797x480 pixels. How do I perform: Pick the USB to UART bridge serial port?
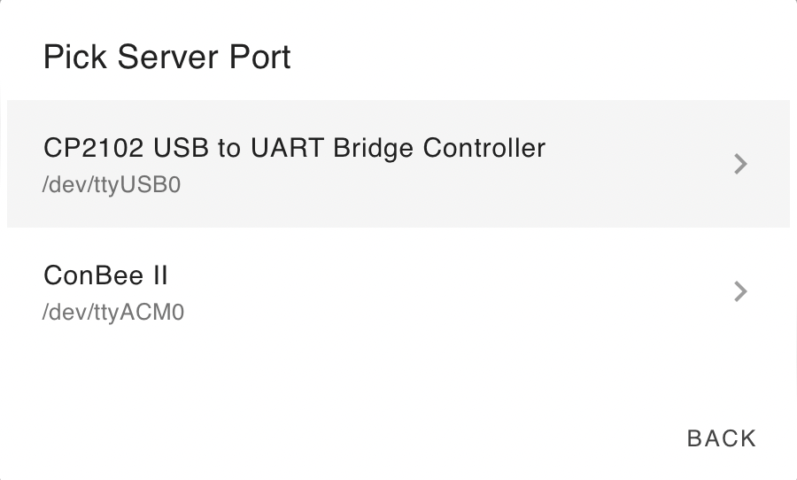point(398,164)
